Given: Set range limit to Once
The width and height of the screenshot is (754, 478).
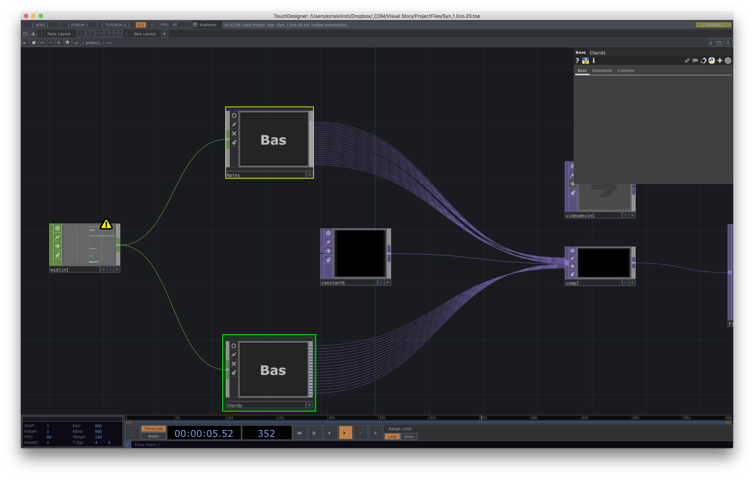Looking at the screenshot, I should point(409,436).
